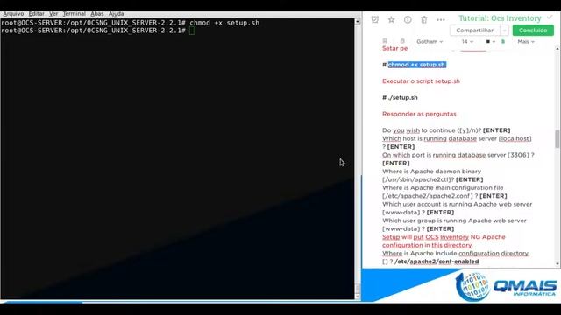Viewport: 561px width, 315px height.
Task: Click terminal scrollbar up arrow
Action: [x=357, y=21]
